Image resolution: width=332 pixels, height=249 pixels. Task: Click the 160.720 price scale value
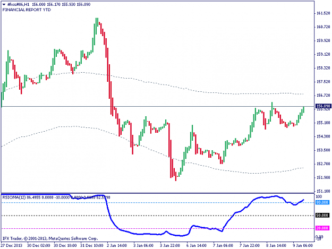(323, 27)
